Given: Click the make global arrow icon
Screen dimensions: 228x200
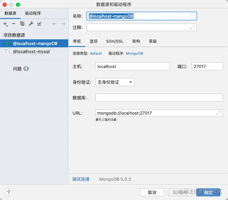Looking at the screenshot, I should pyautogui.click(x=40, y=24).
